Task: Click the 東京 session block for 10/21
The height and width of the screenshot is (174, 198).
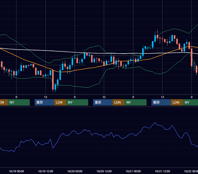Action: click(161, 102)
